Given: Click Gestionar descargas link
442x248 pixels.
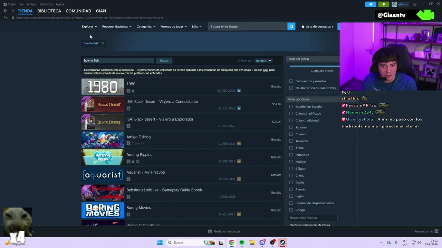Looking at the screenshot, I should (227, 231).
